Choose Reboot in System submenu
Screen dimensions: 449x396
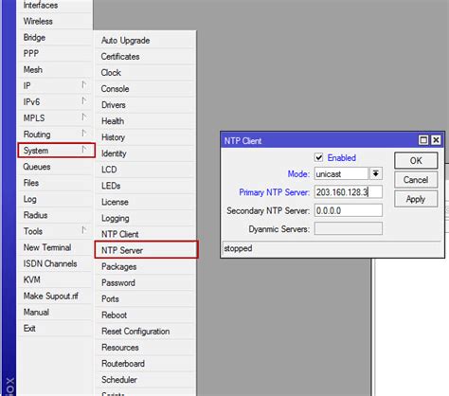click(145, 315)
